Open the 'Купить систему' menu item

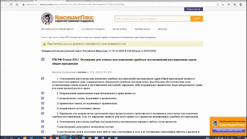(120, 29)
